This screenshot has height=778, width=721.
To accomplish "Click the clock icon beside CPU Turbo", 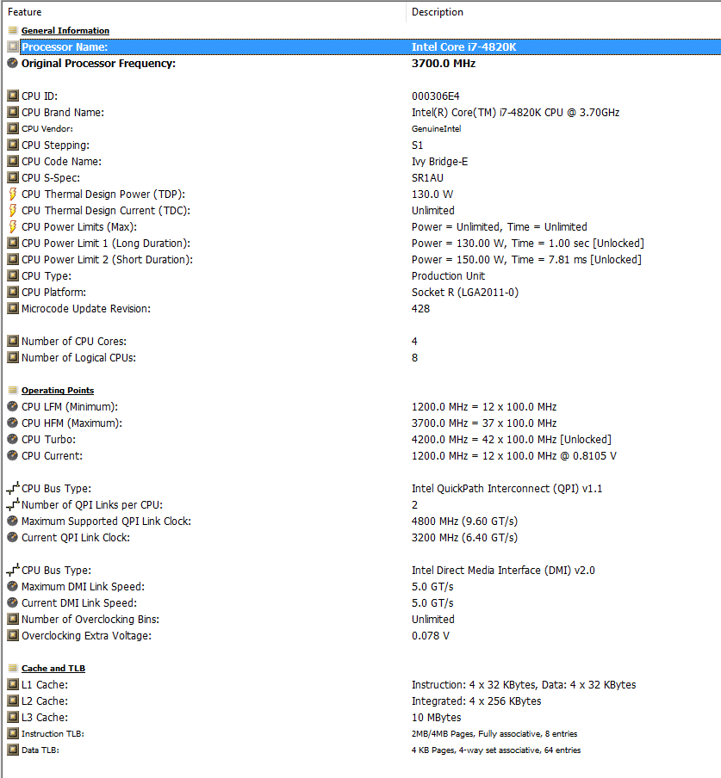I will point(13,439).
